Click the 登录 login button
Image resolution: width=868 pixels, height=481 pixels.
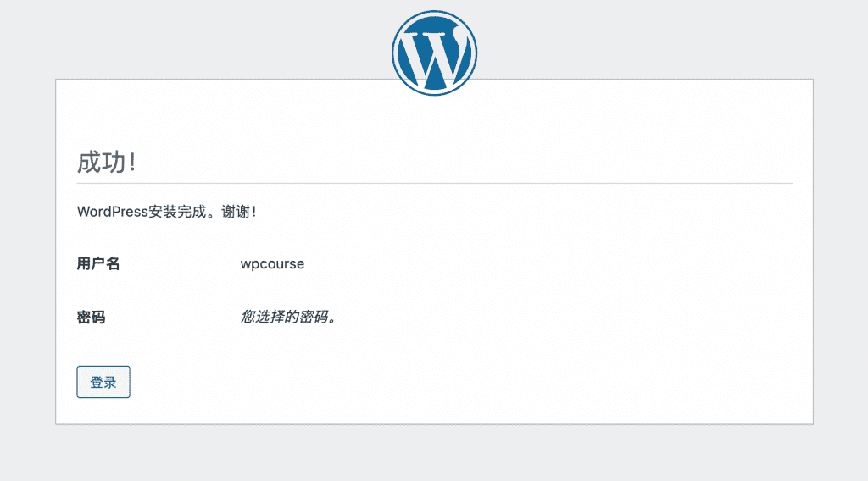(x=103, y=382)
